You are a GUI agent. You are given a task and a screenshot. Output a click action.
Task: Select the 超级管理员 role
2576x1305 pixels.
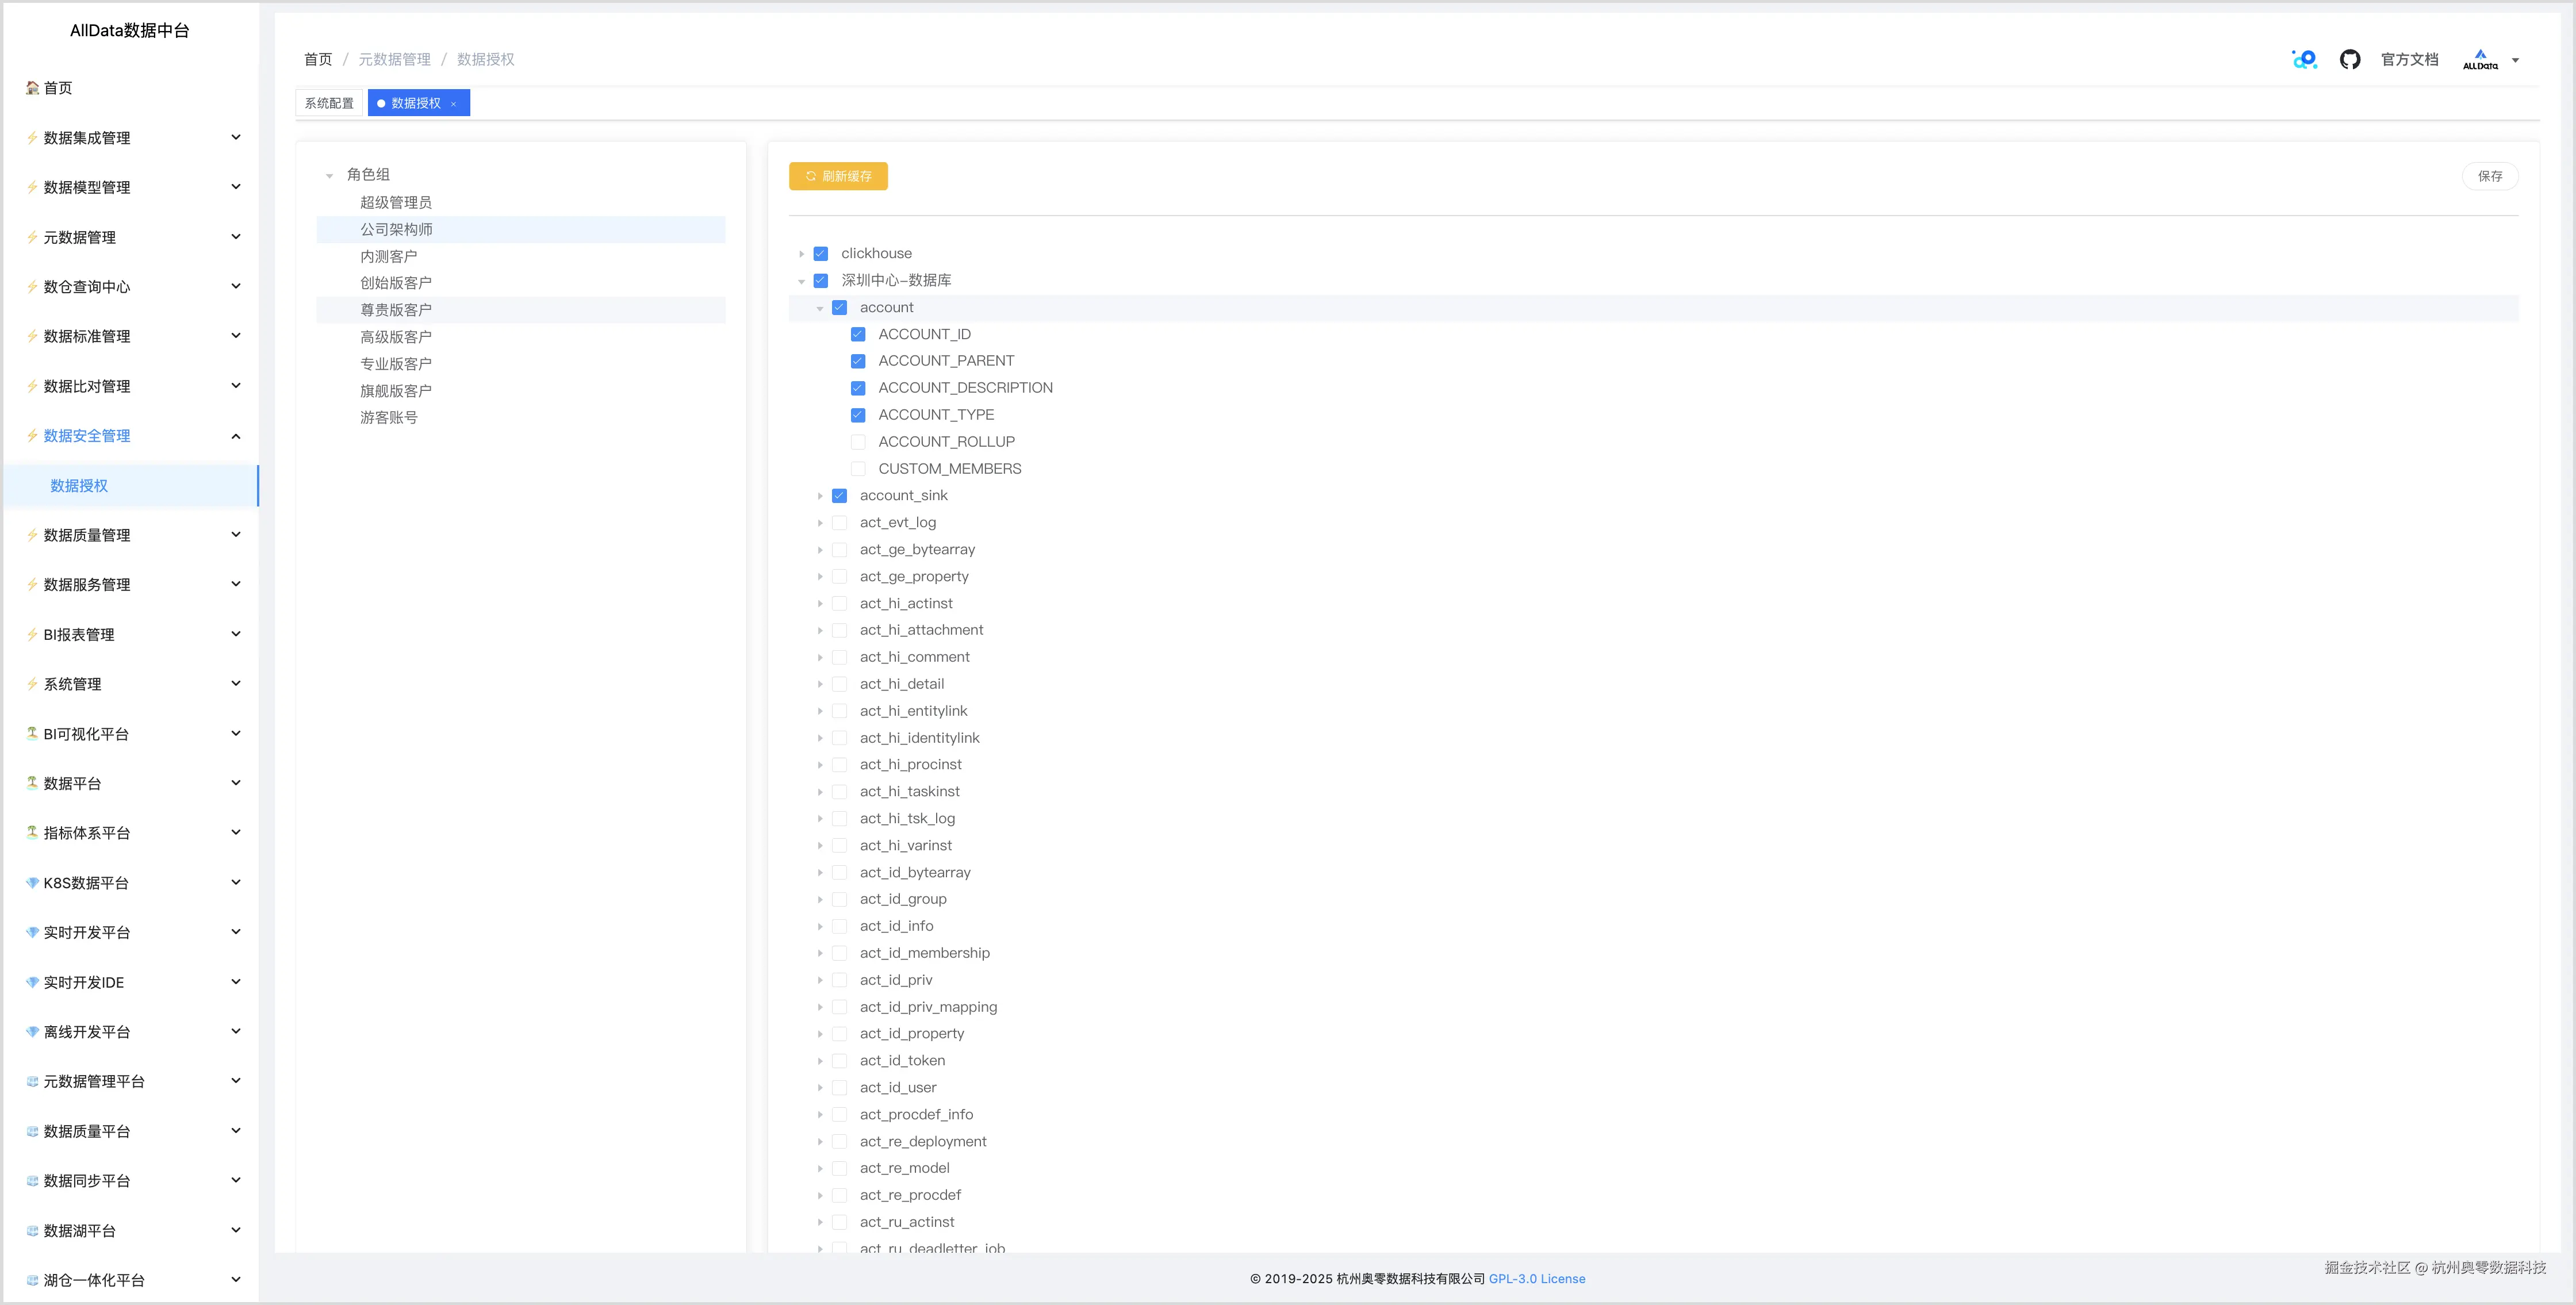pyautogui.click(x=520, y=203)
